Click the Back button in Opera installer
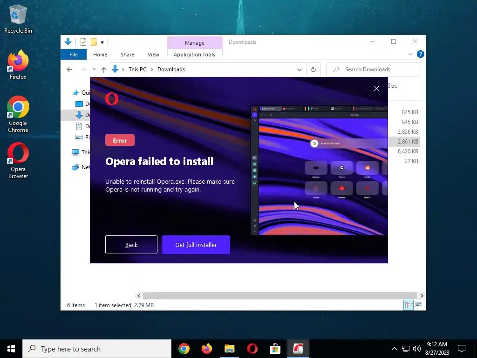 [131, 245]
